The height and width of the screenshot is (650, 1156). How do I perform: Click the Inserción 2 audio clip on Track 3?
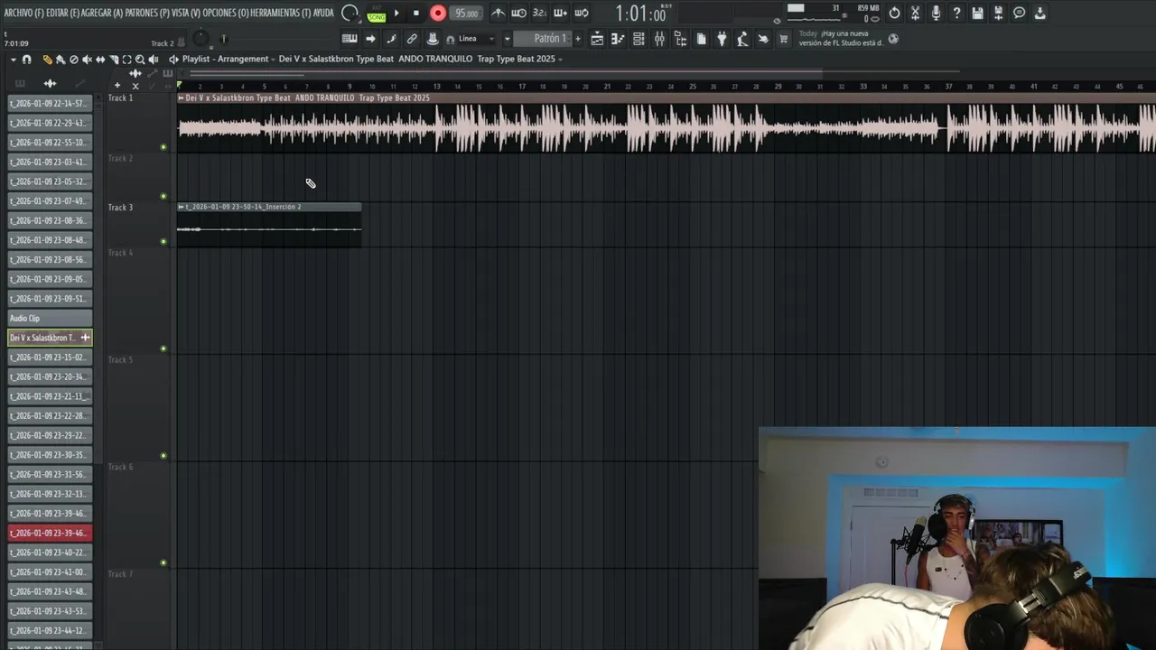coord(269,224)
